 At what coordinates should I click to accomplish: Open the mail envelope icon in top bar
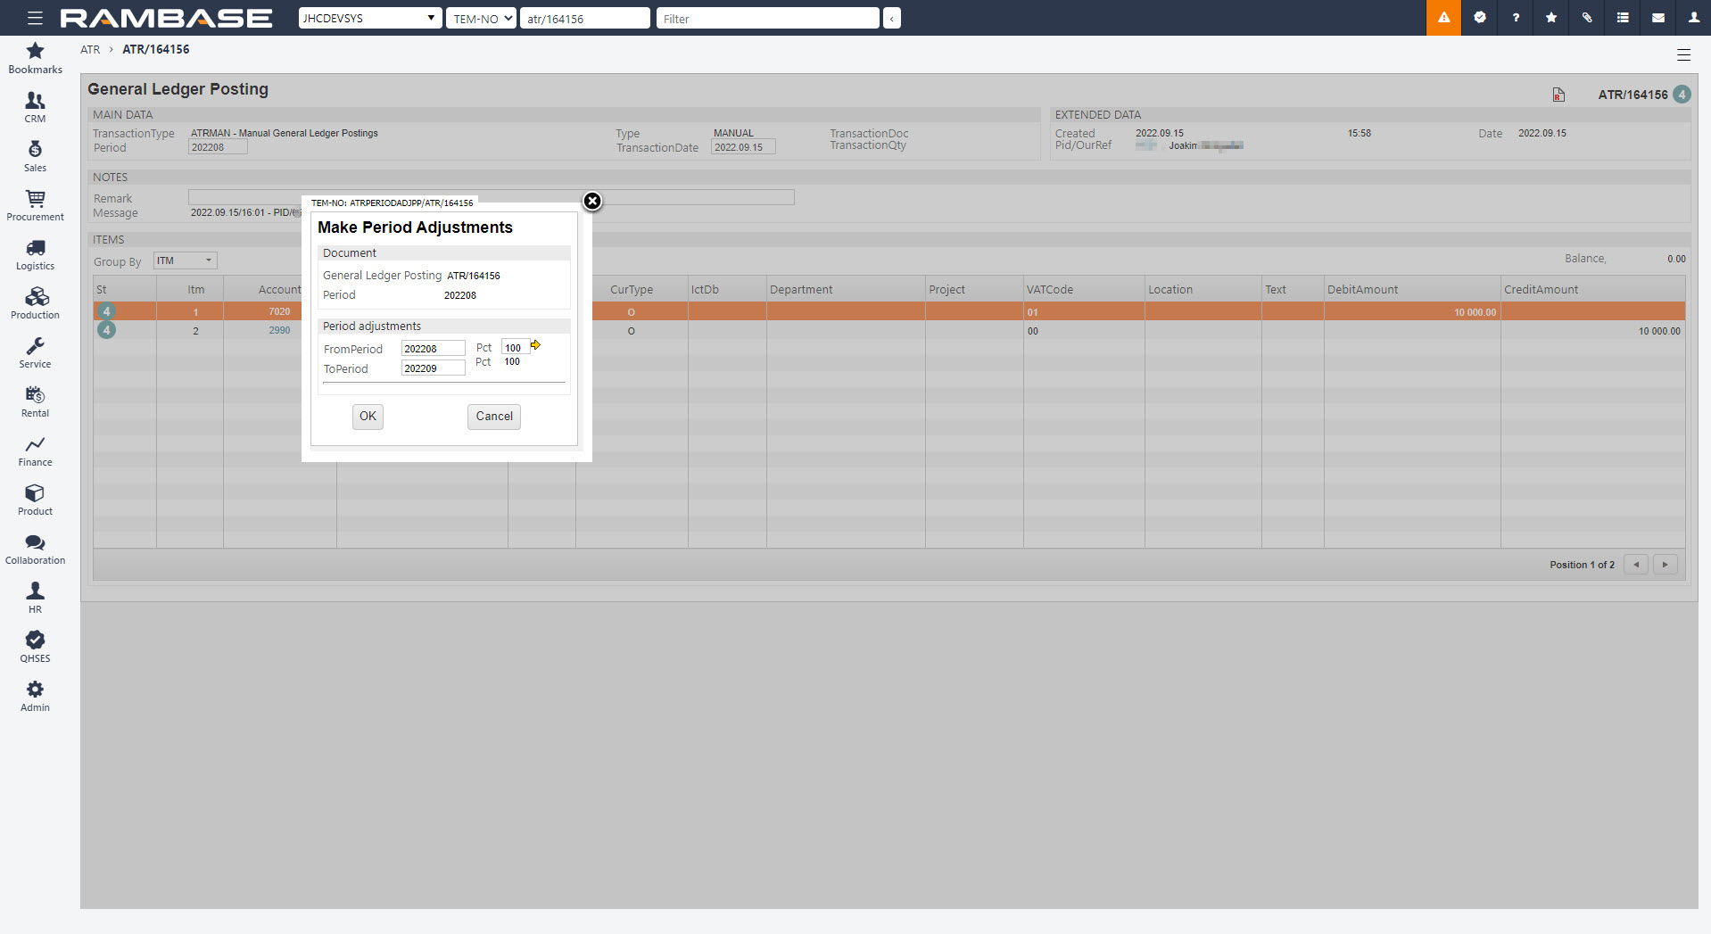tap(1658, 18)
